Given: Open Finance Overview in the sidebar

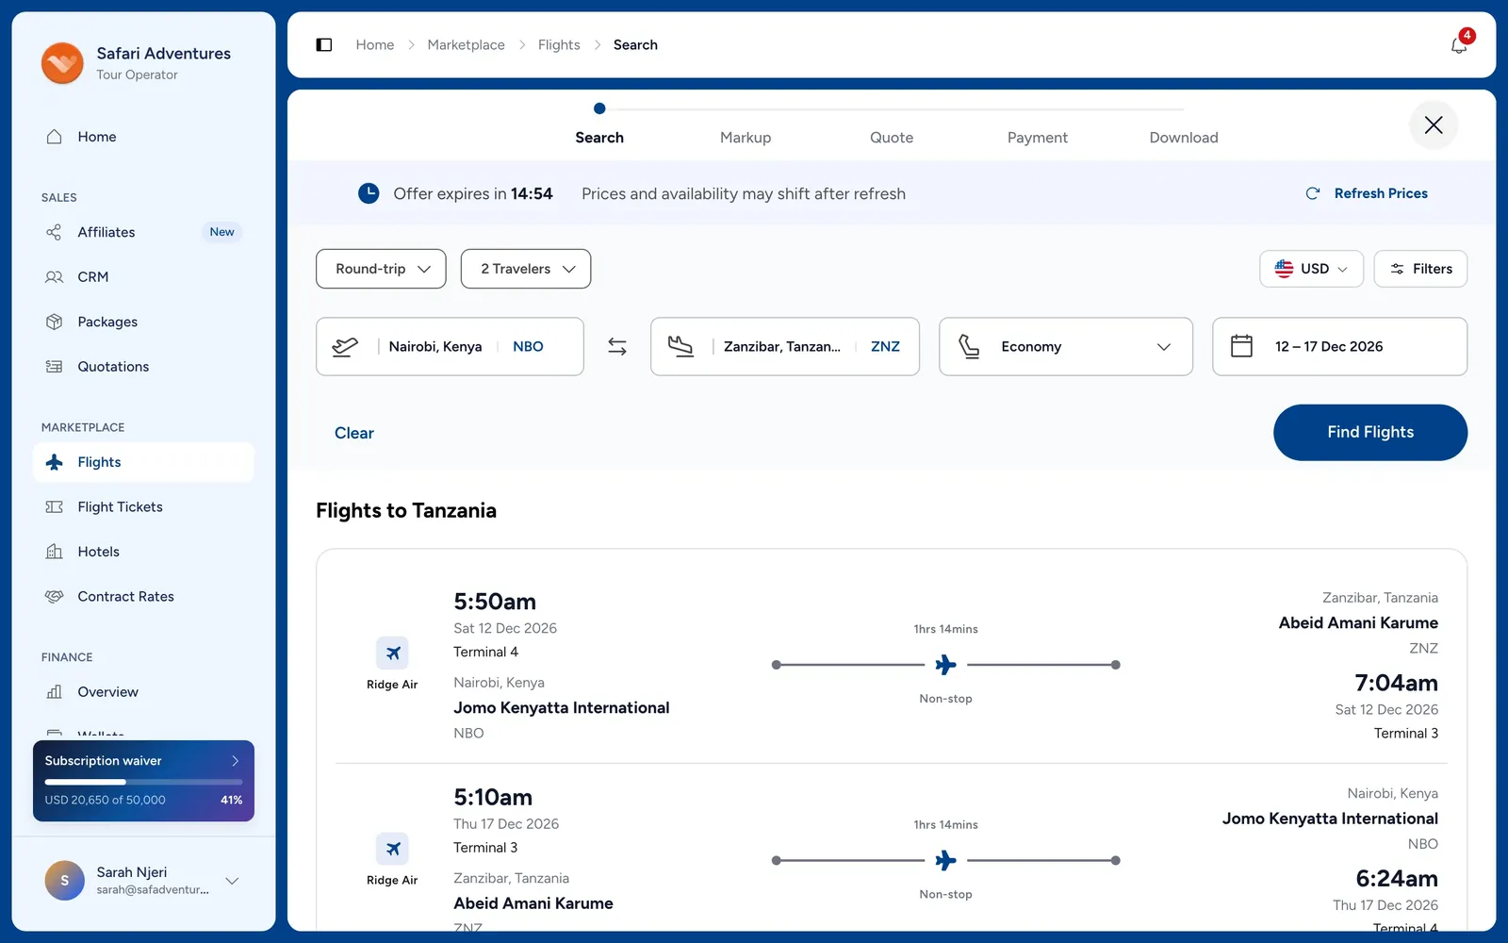Looking at the screenshot, I should point(143,692).
